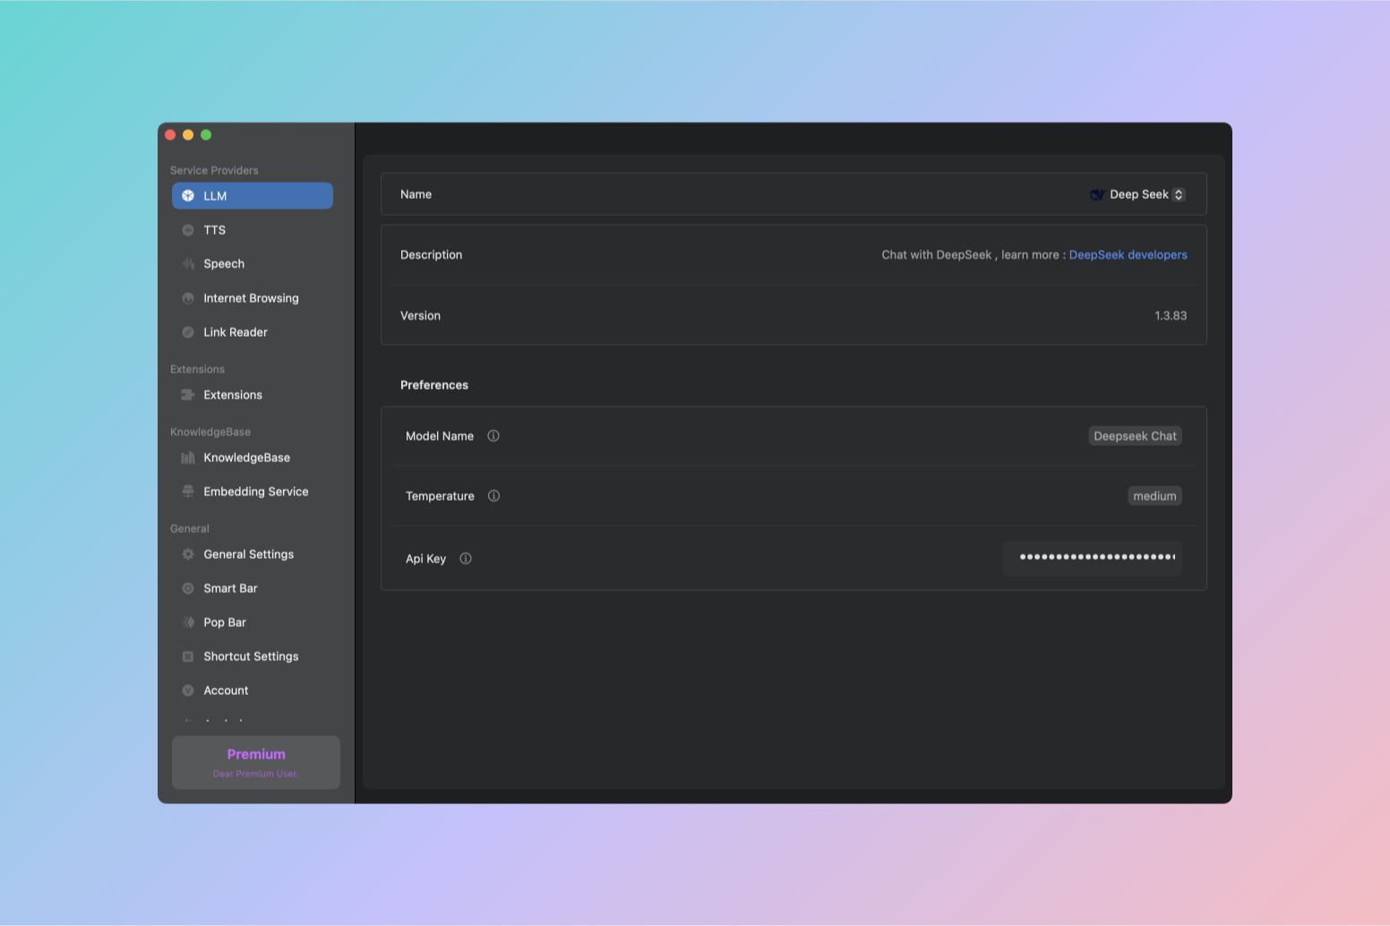The width and height of the screenshot is (1390, 926).
Task: Open the Account section
Action: click(253, 690)
